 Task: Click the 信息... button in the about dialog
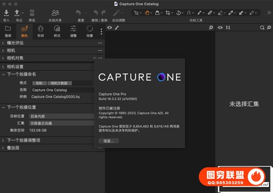point(109,141)
